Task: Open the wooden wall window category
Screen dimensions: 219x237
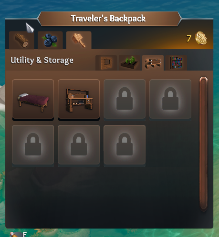Action: (x=106, y=63)
